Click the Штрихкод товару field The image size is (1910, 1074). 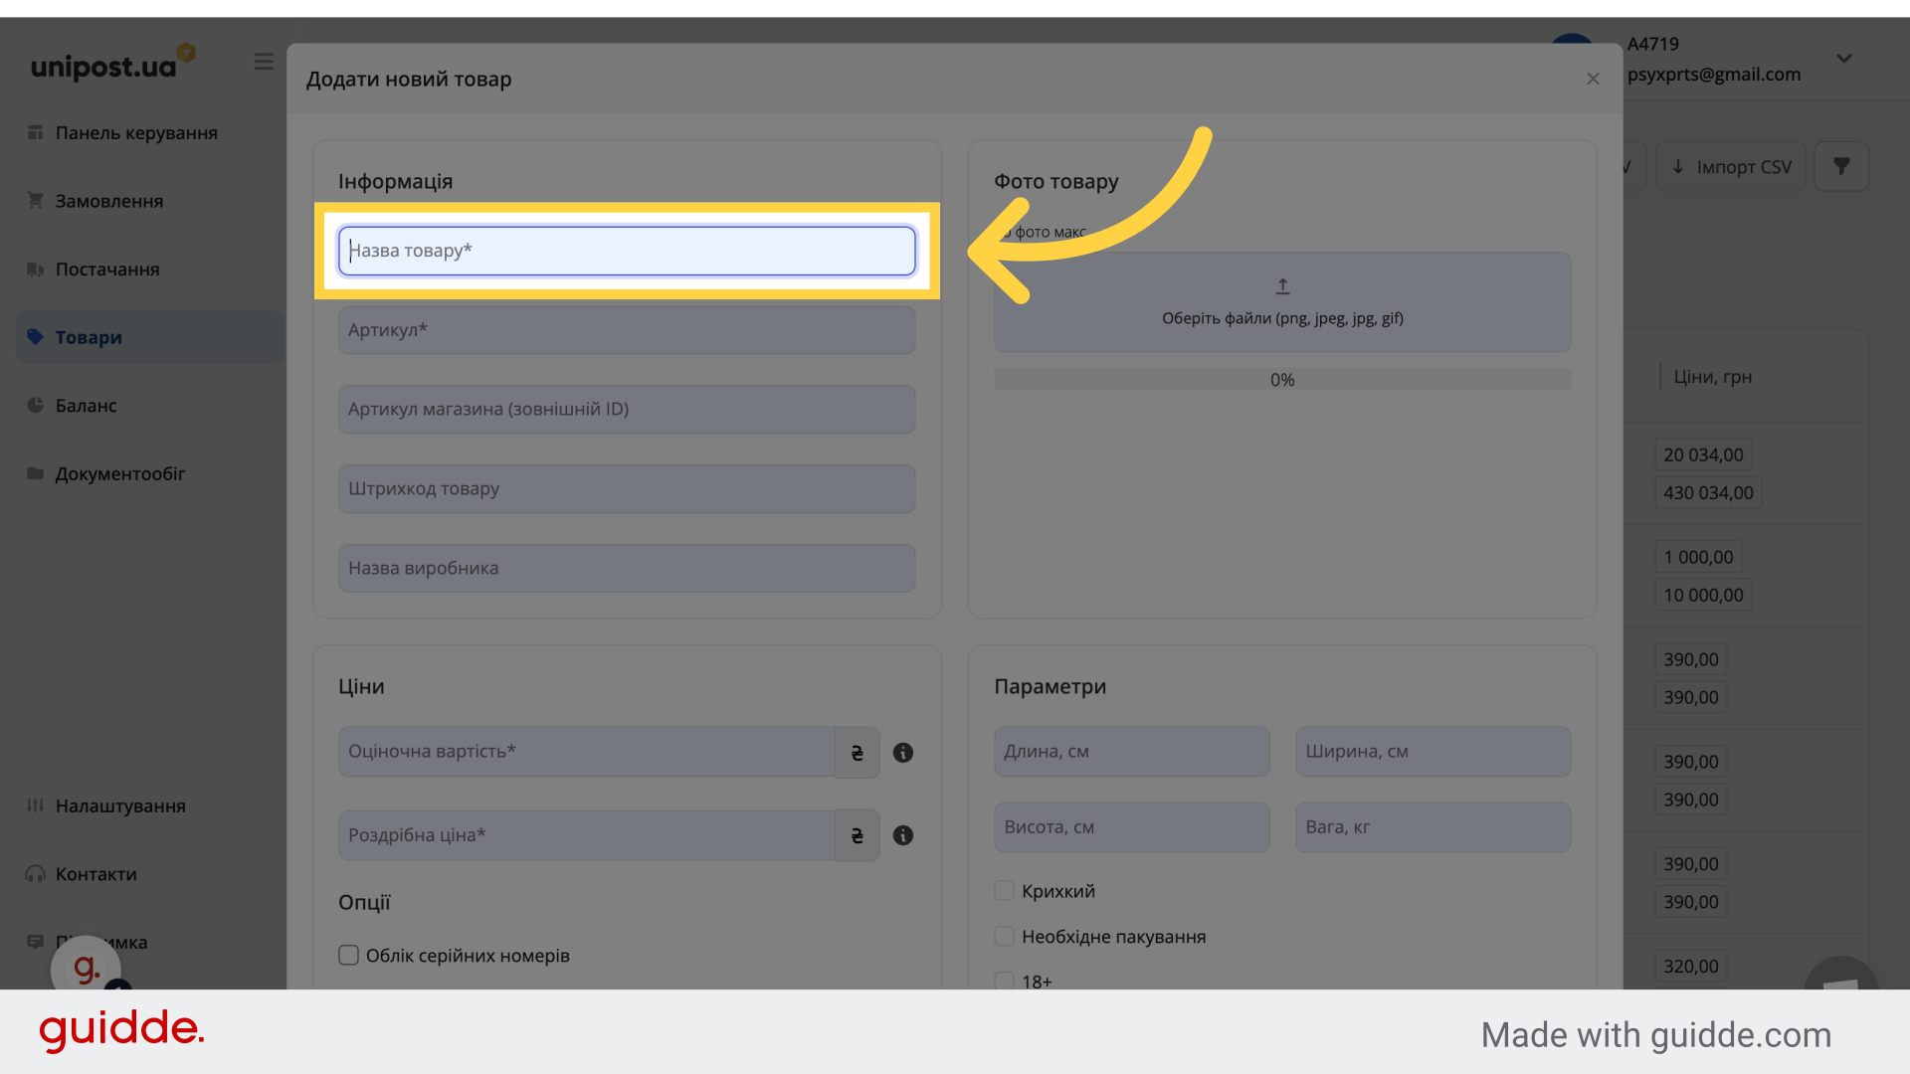click(x=627, y=489)
